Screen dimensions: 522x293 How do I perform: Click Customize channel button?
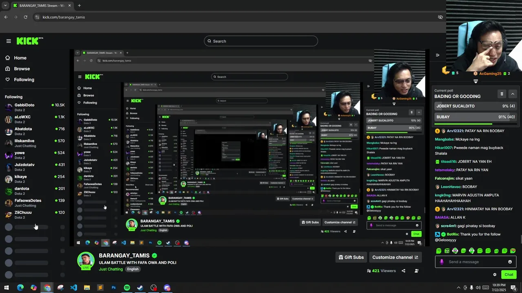click(395, 257)
